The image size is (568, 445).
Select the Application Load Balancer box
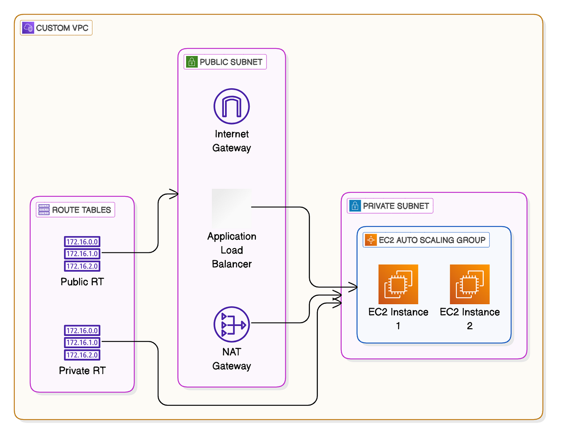click(x=231, y=208)
